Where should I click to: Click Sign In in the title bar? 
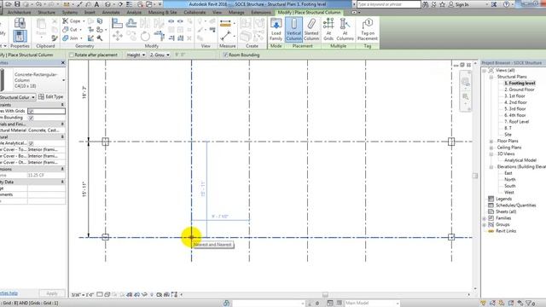[459, 4]
